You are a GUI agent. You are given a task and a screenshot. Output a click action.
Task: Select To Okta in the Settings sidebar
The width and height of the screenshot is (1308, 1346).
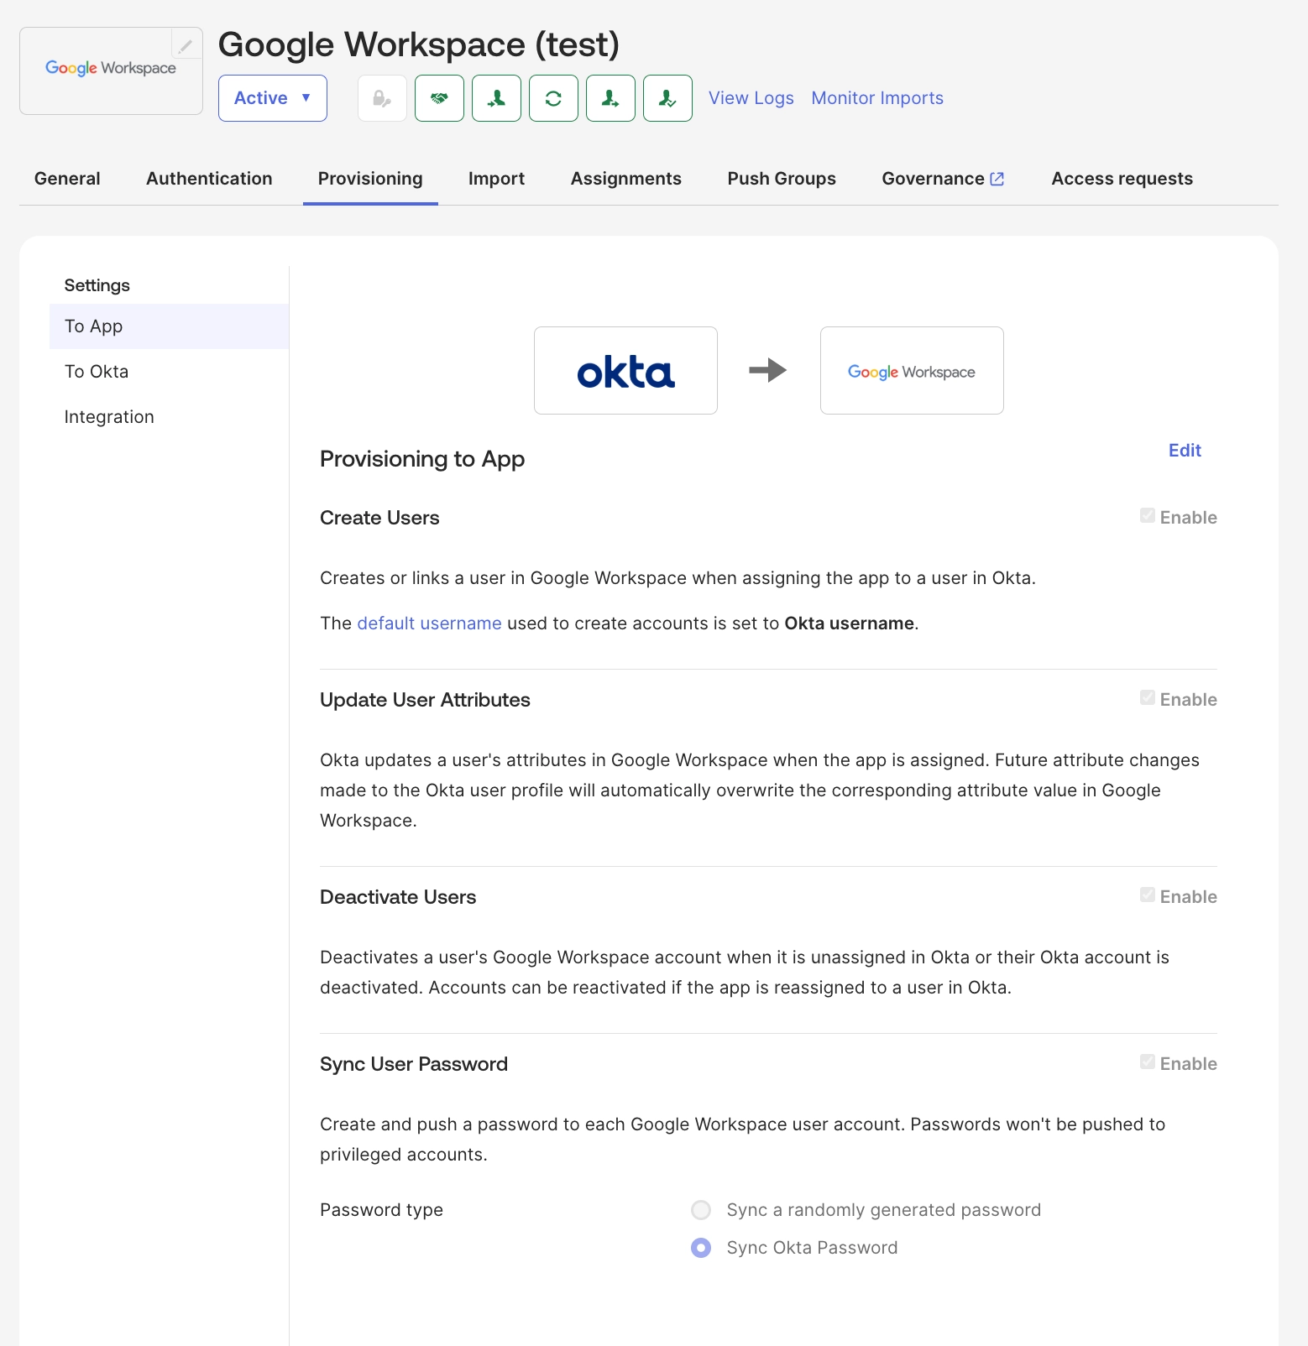pos(169,372)
